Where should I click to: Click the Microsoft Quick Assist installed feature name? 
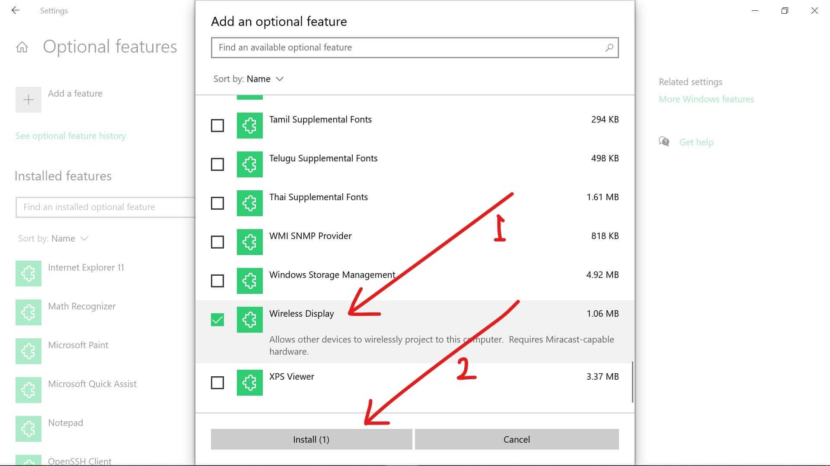(92, 384)
